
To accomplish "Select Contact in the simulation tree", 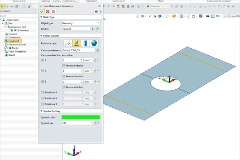I will 12,34.
